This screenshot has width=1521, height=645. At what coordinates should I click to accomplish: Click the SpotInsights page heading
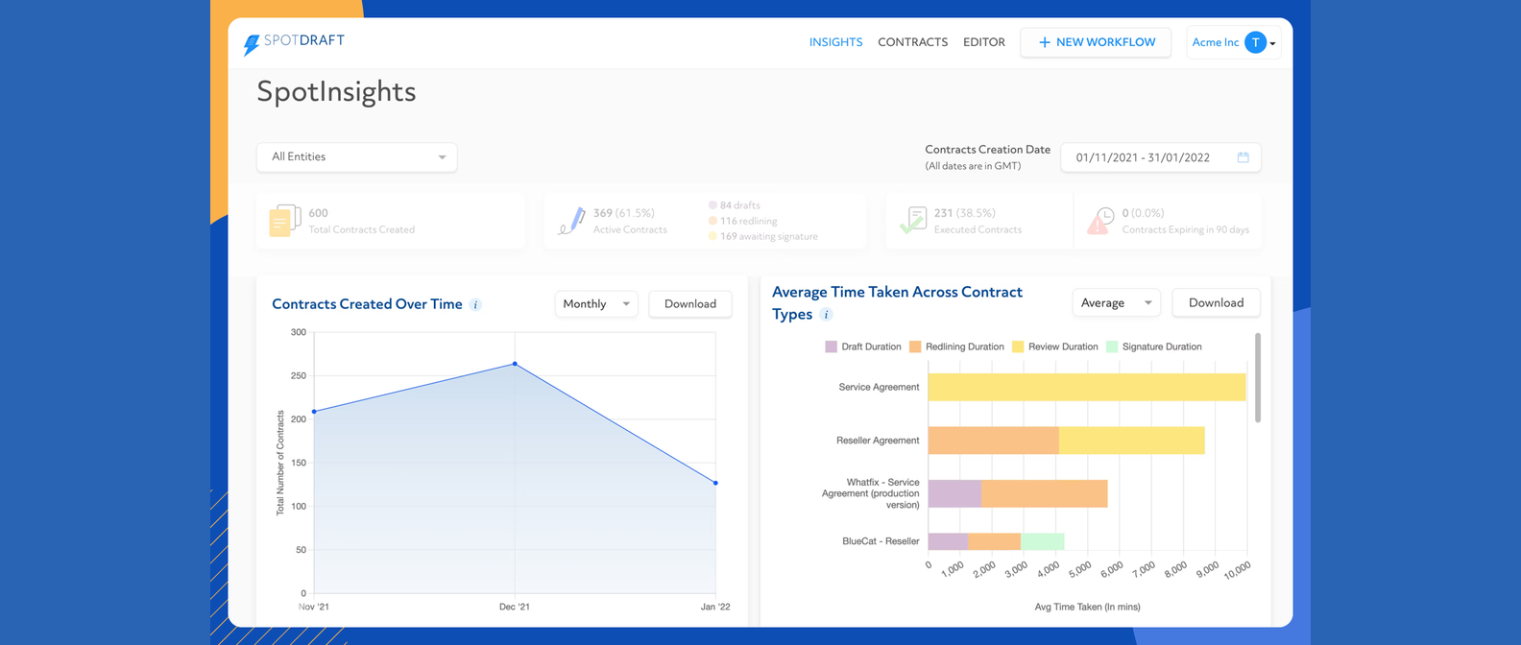point(336,92)
